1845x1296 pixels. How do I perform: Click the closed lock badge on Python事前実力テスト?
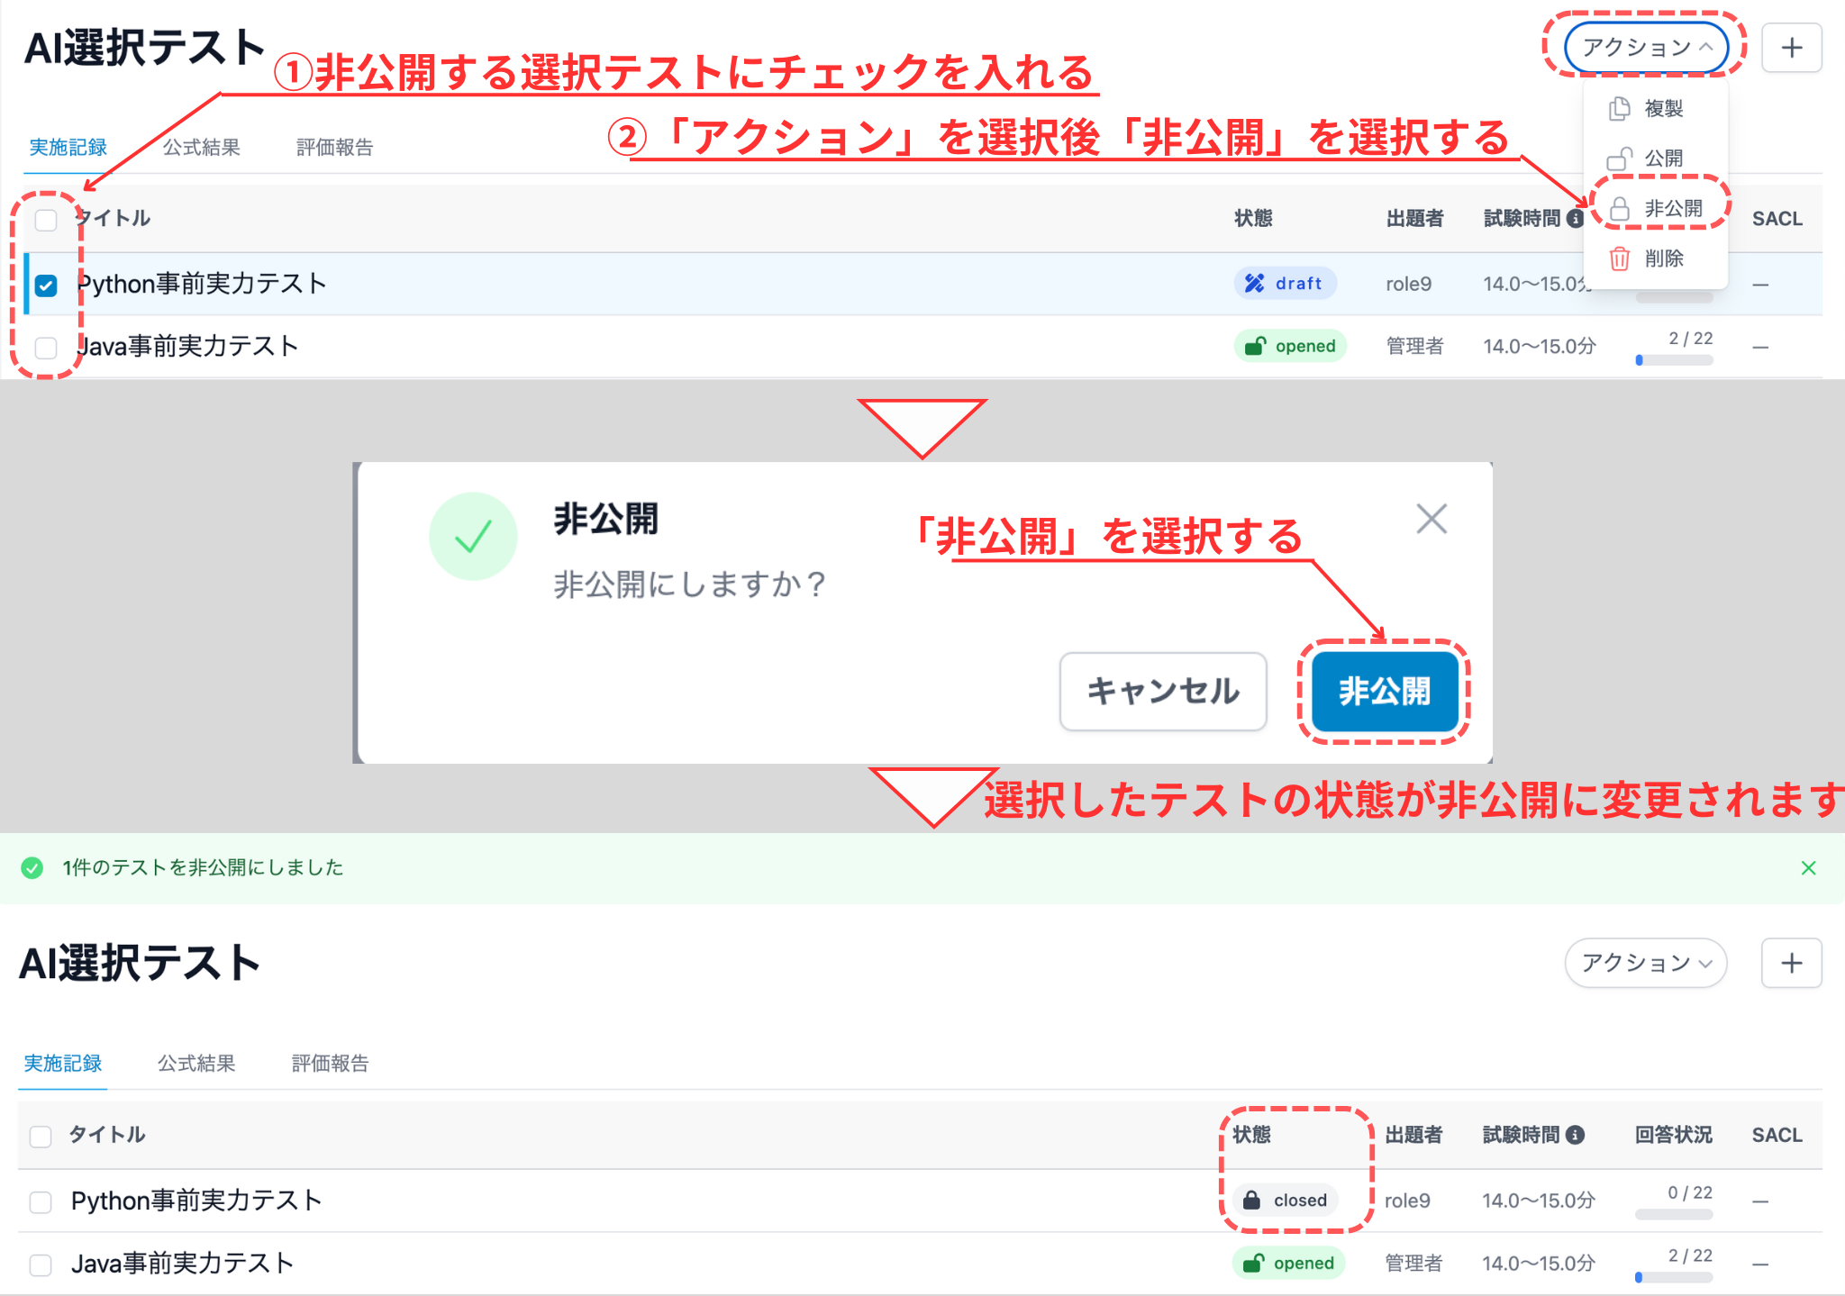click(1283, 1200)
